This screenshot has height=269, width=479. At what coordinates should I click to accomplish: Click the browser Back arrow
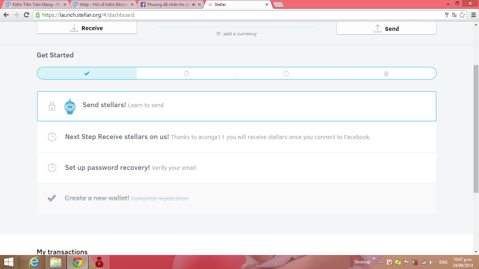6,15
